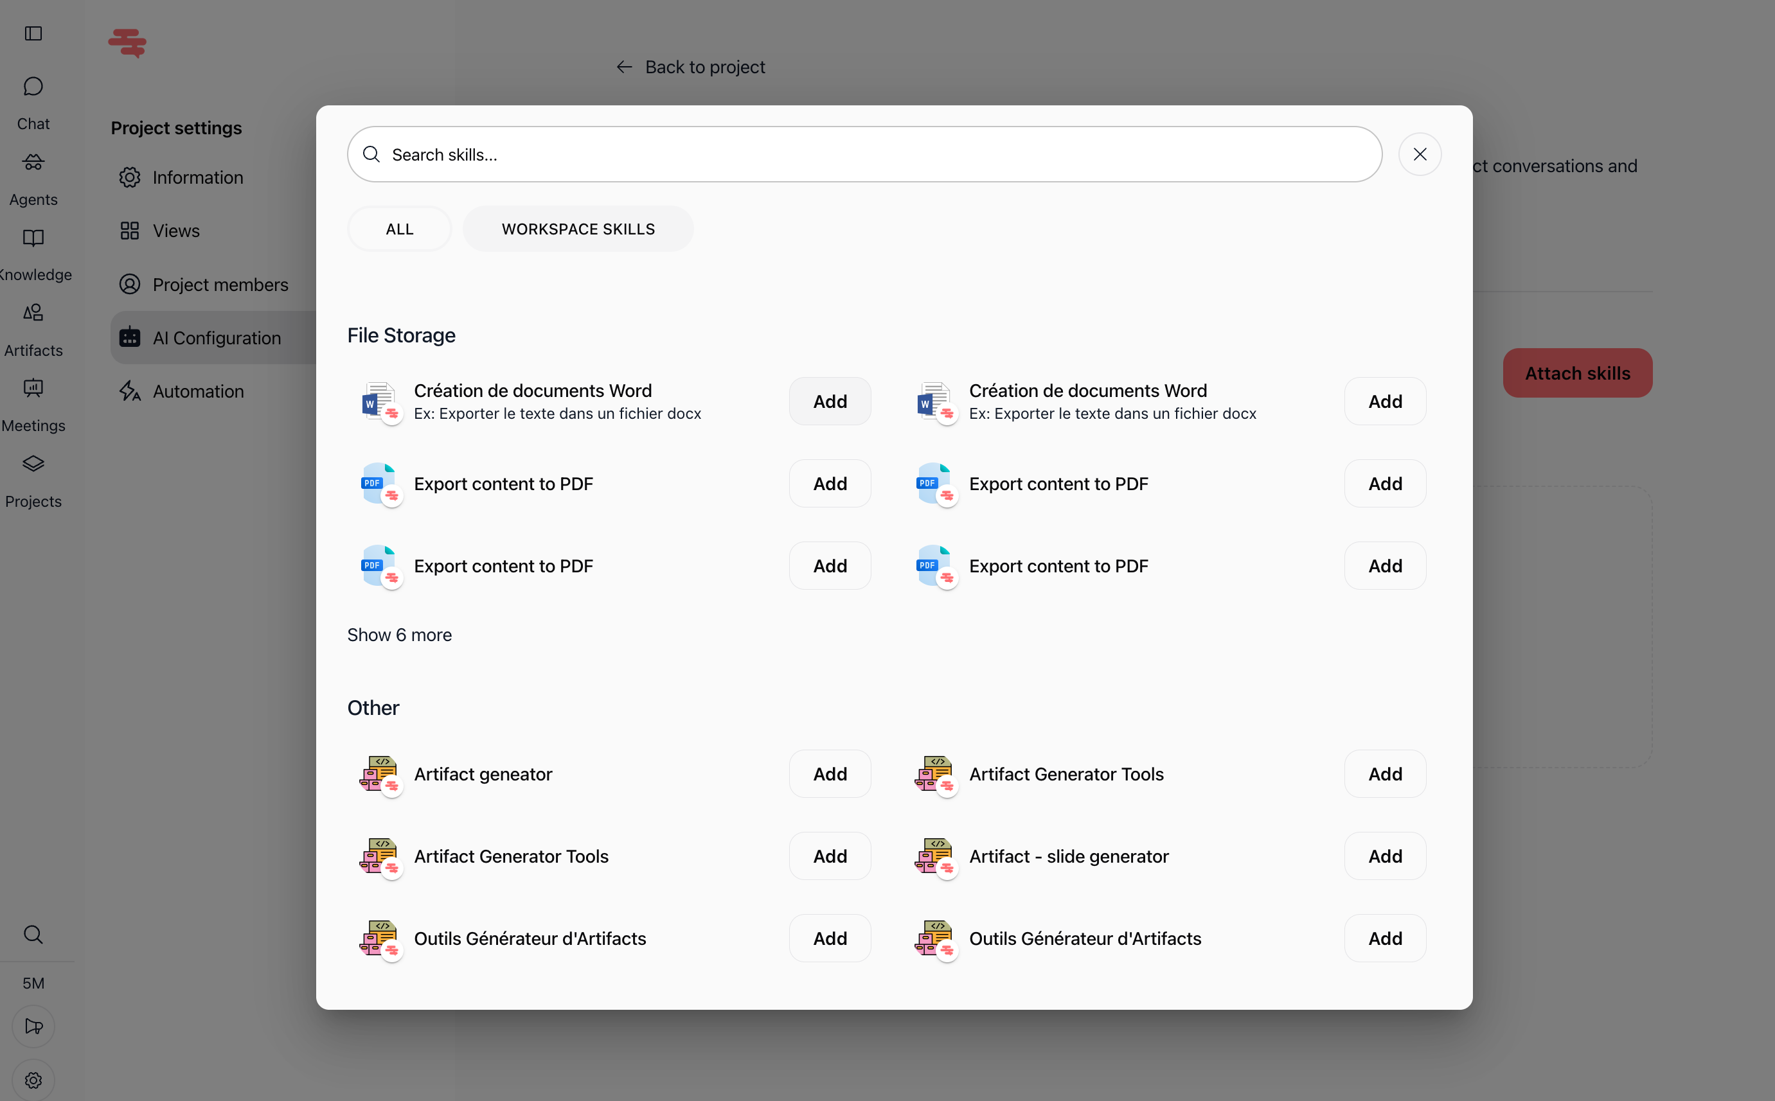Add Artifact - slide generator skill

click(1385, 856)
